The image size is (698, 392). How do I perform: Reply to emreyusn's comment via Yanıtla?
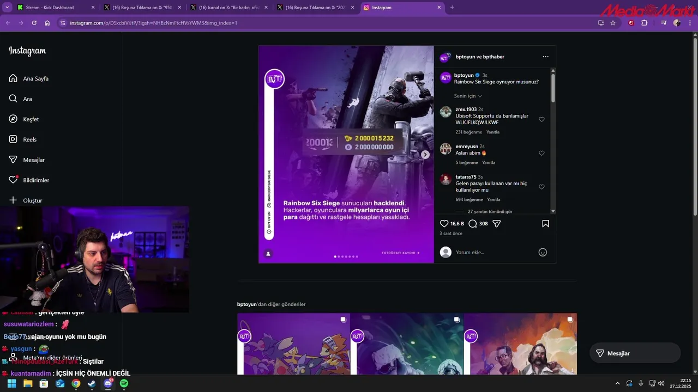click(x=489, y=162)
